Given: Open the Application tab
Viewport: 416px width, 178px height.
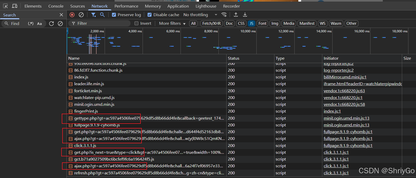Looking at the screenshot, I should (178, 6).
